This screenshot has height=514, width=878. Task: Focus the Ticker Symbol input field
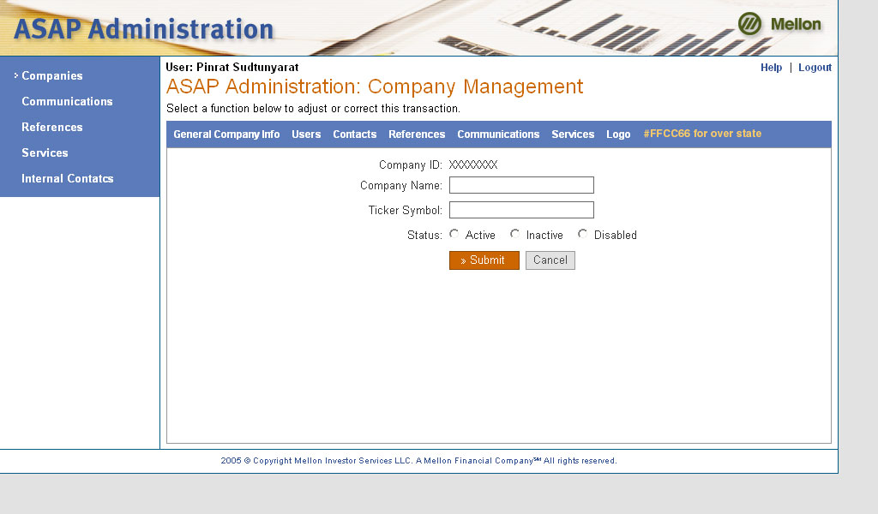(x=521, y=210)
